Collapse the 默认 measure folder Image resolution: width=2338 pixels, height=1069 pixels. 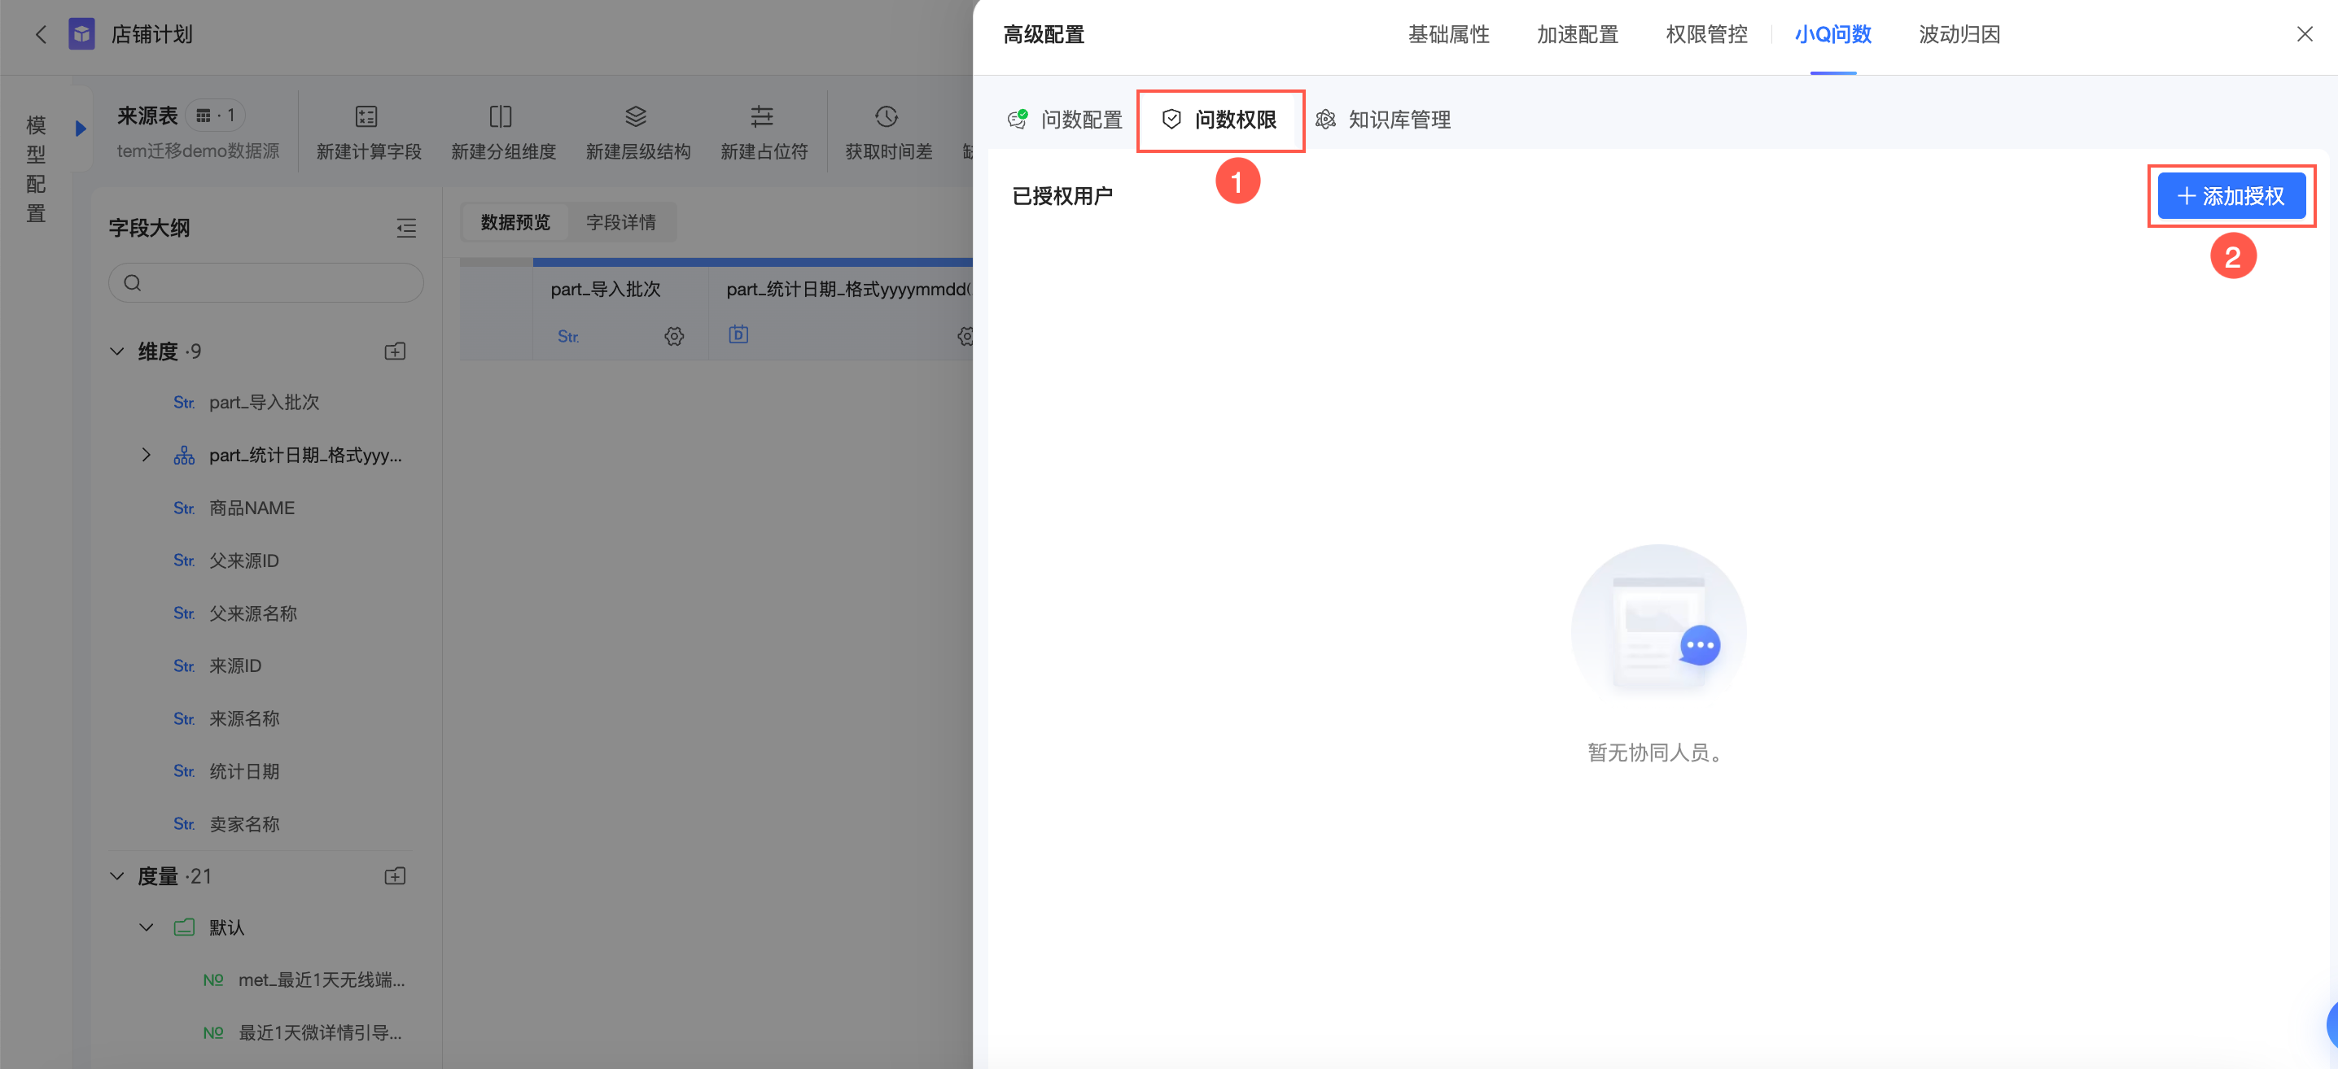pyautogui.click(x=147, y=927)
